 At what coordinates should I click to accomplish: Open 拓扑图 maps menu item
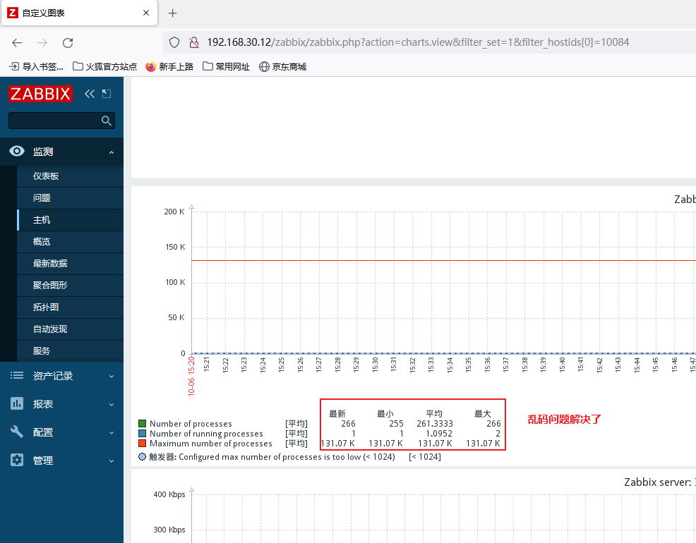[x=70, y=307]
